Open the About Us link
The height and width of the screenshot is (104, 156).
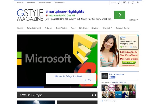pos(20,2)
